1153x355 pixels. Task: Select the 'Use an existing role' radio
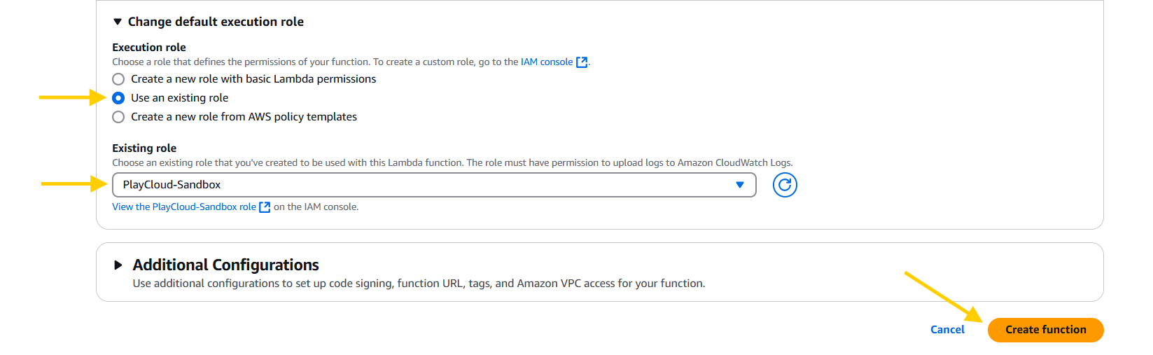point(118,98)
